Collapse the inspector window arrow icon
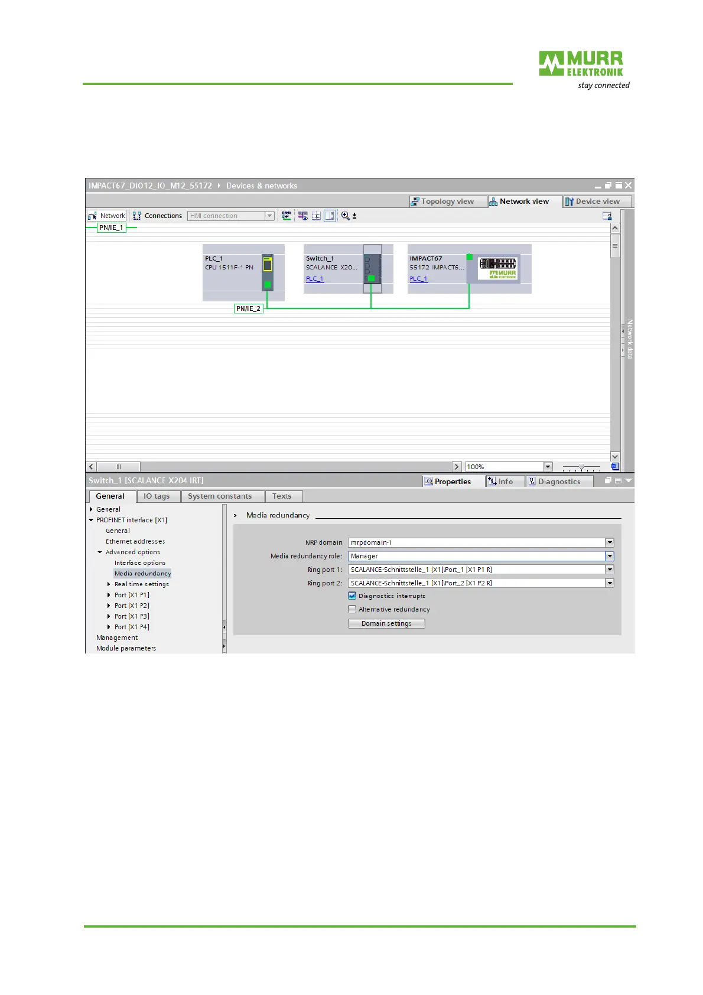 (629, 481)
